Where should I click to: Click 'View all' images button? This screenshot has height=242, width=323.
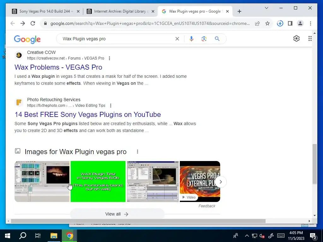117,214
